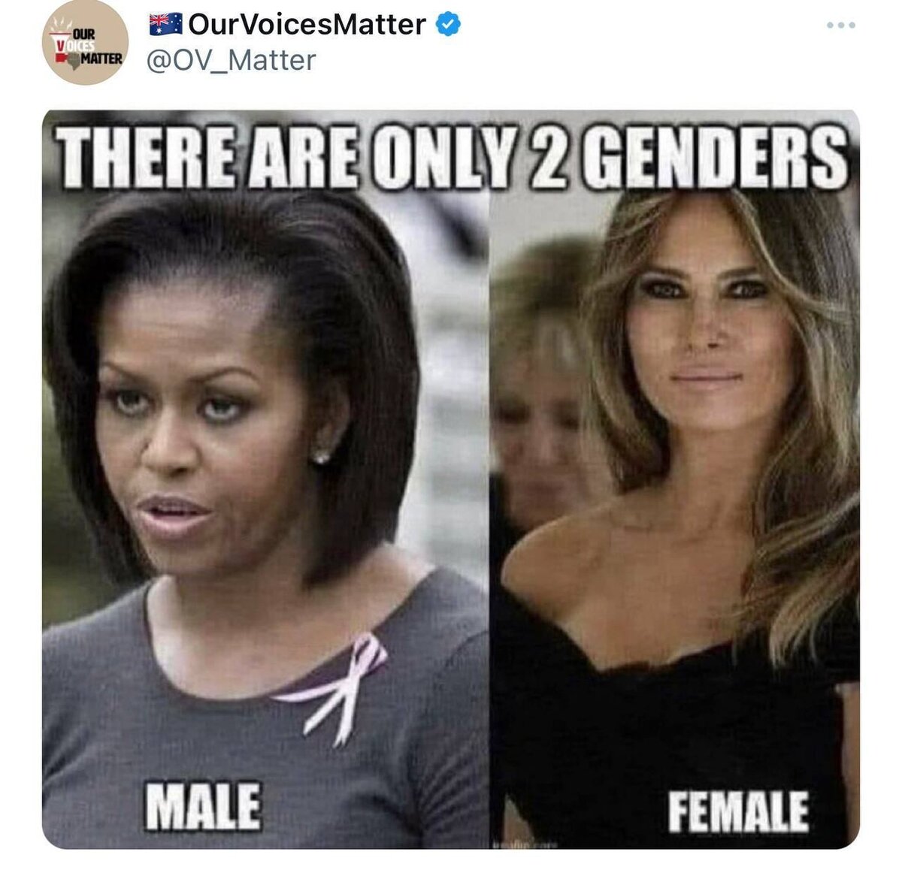902x876 pixels.
Task: Click the "MALE" caption in the image
Action: pos(203,806)
